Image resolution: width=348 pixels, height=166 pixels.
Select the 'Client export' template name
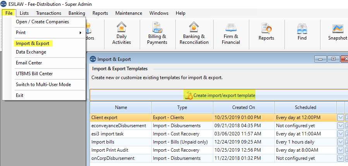tap(104, 118)
